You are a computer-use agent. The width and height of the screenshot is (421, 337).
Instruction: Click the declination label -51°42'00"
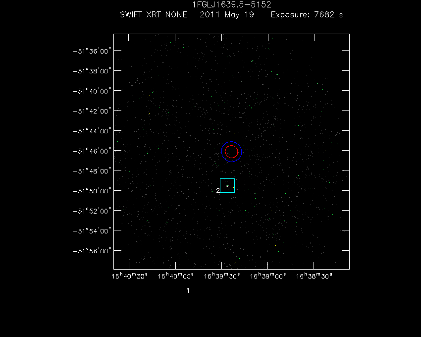92,111
